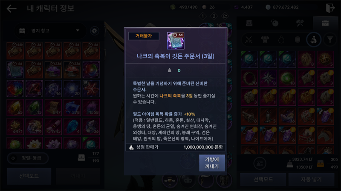Select the ring accessory filter icon
Viewport: 341px width, 191px height.
281,40
